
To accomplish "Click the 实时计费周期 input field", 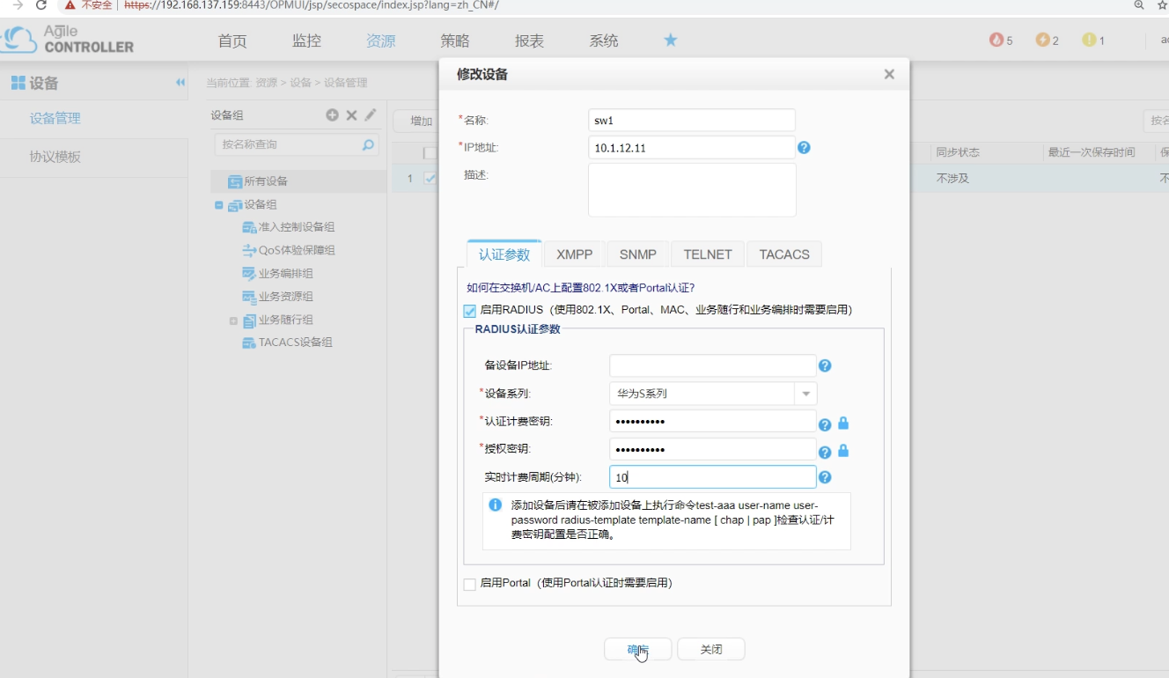I will 713,476.
